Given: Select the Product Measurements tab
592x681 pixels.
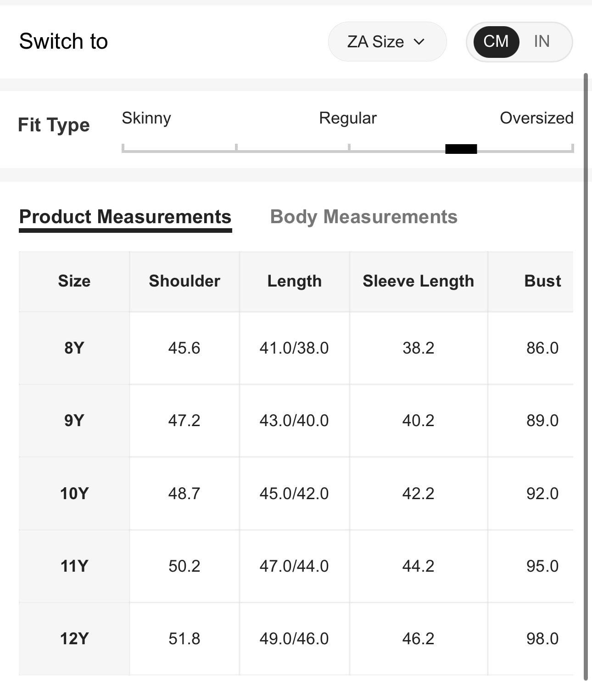Looking at the screenshot, I should [x=125, y=217].
